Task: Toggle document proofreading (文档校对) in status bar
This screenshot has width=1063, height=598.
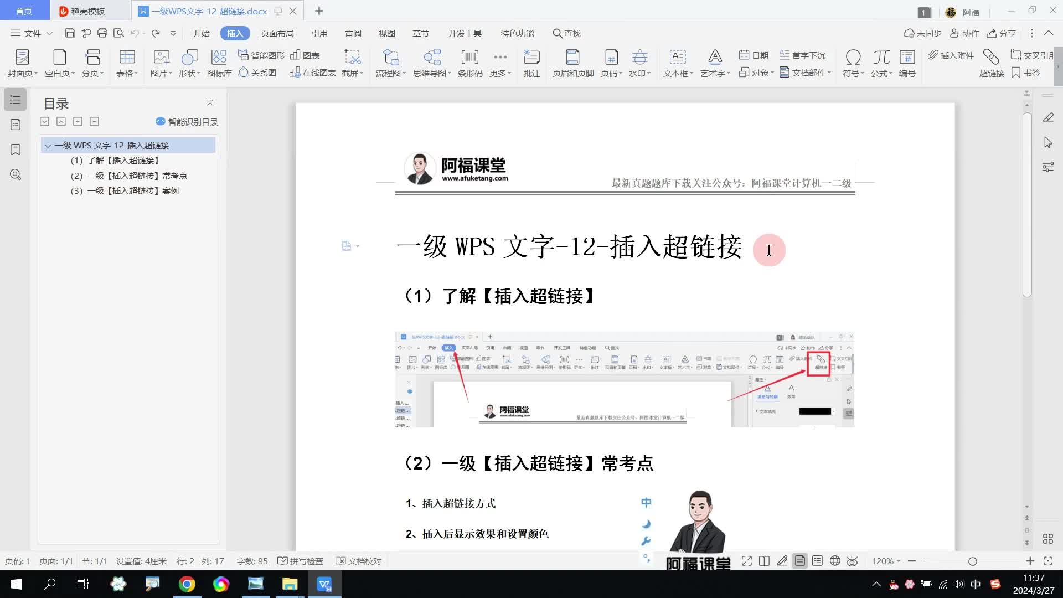Action: pyautogui.click(x=359, y=561)
